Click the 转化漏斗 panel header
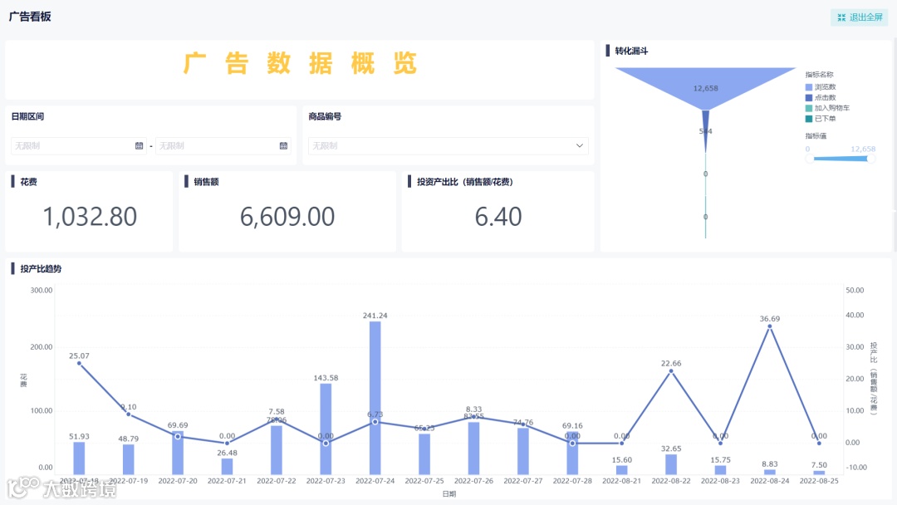Image resolution: width=897 pixels, height=505 pixels. pyautogui.click(x=631, y=50)
